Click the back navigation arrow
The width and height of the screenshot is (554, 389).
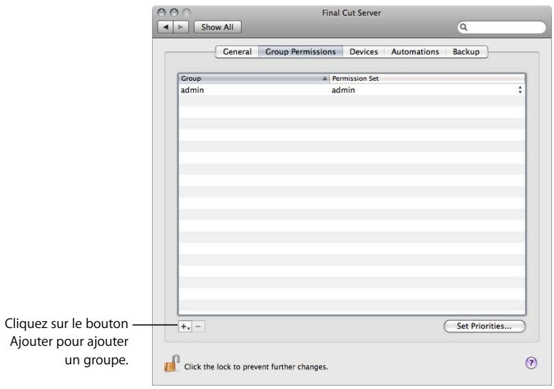coord(165,27)
